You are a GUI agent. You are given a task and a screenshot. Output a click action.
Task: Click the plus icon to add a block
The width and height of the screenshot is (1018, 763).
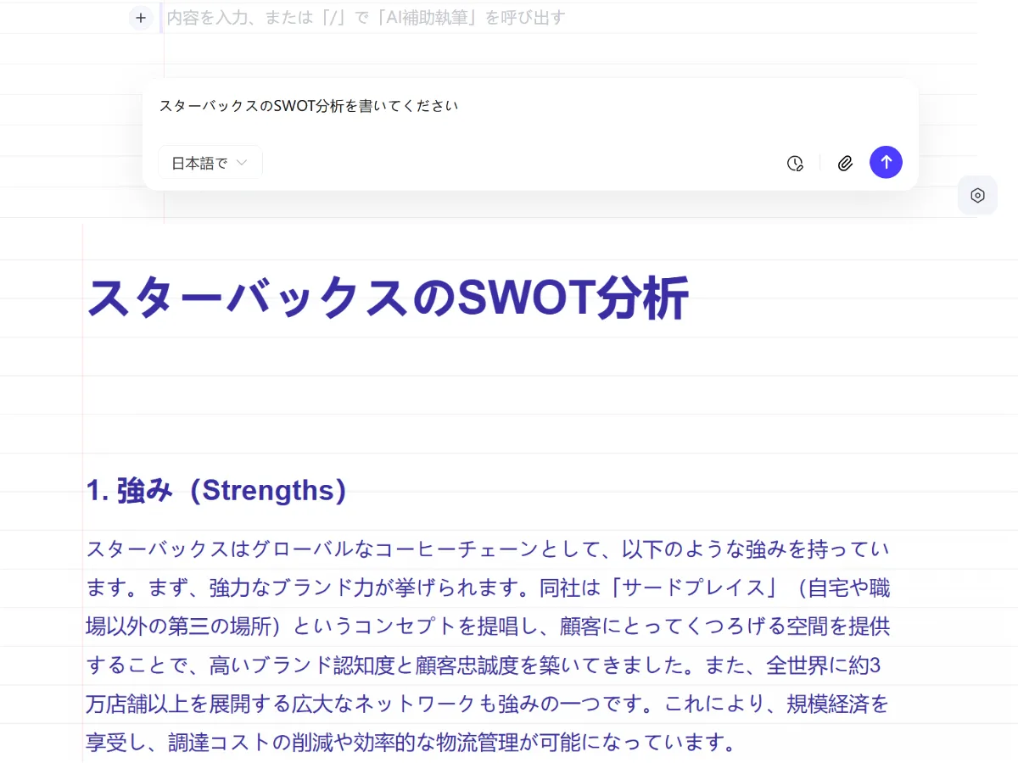pyautogui.click(x=141, y=17)
